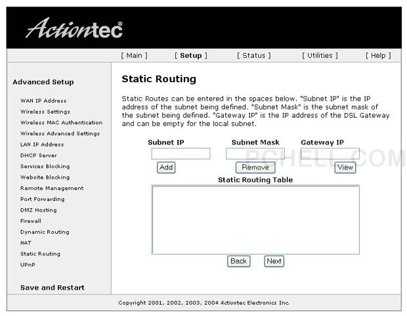
Task: Click the Actiontec logo
Action: (x=74, y=28)
